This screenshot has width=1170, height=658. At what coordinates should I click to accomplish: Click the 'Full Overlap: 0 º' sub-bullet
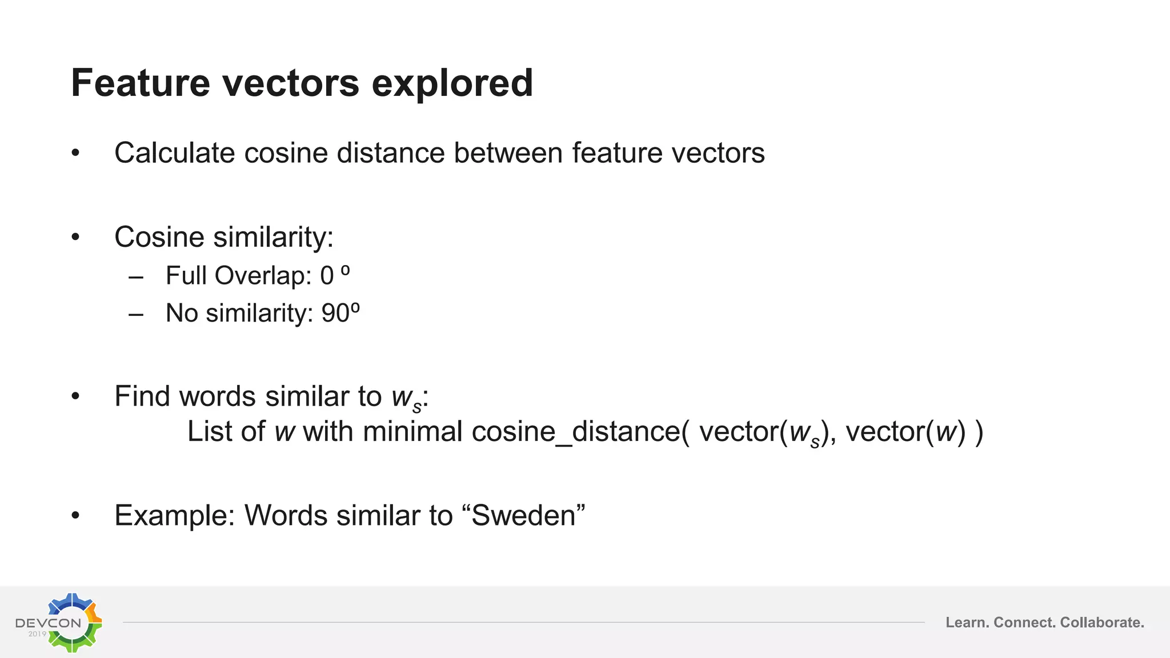[257, 276]
